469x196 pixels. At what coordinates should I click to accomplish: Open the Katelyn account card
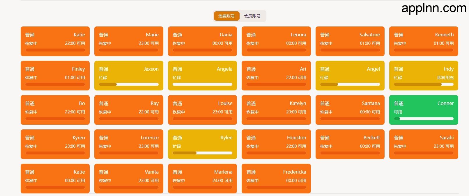(276, 110)
